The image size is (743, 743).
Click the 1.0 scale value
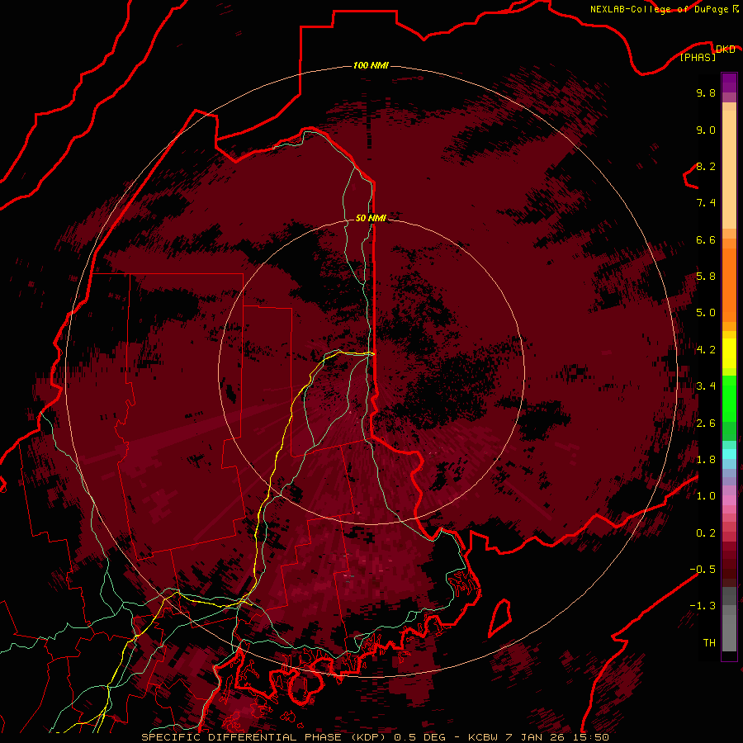click(x=706, y=496)
